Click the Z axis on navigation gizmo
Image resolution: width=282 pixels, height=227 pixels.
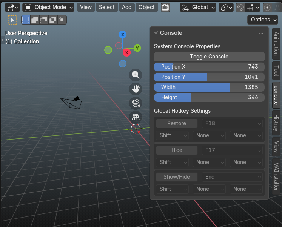pyautogui.click(x=123, y=34)
